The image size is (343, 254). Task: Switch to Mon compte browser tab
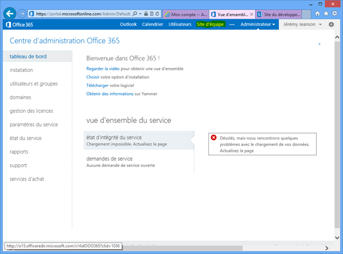[x=186, y=14]
